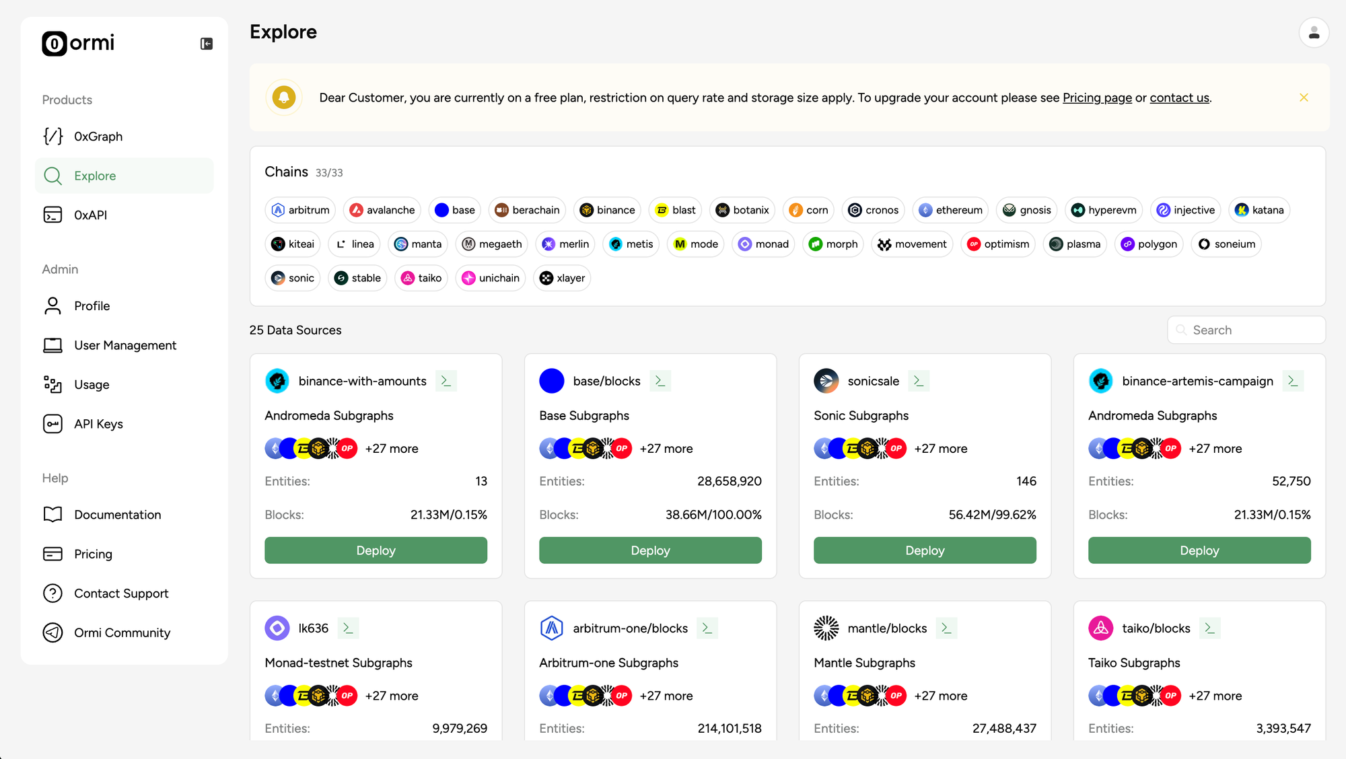Image resolution: width=1346 pixels, height=759 pixels.
Task: Toggle the ethereum chain filter
Action: [950, 210]
